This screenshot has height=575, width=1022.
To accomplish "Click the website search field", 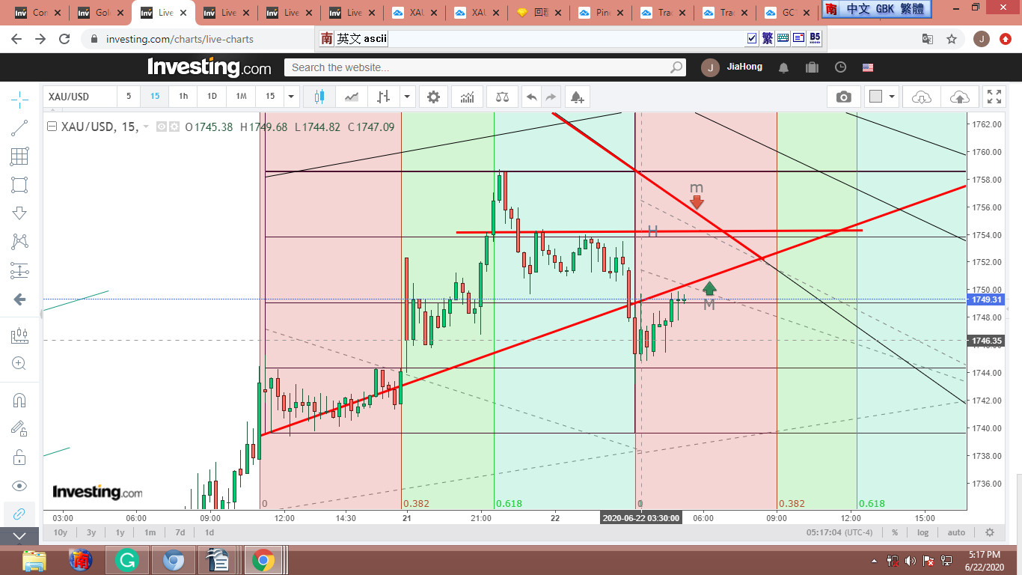I will (485, 67).
